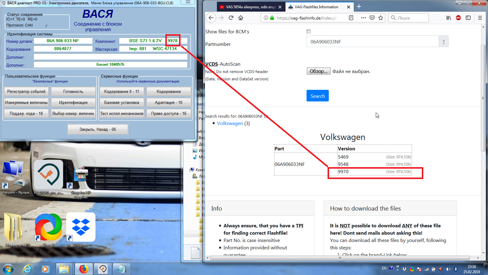The width and height of the screenshot is (488, 275).
Task: Open Windows Explorer from the taskbar
Action: coord(64,269)
